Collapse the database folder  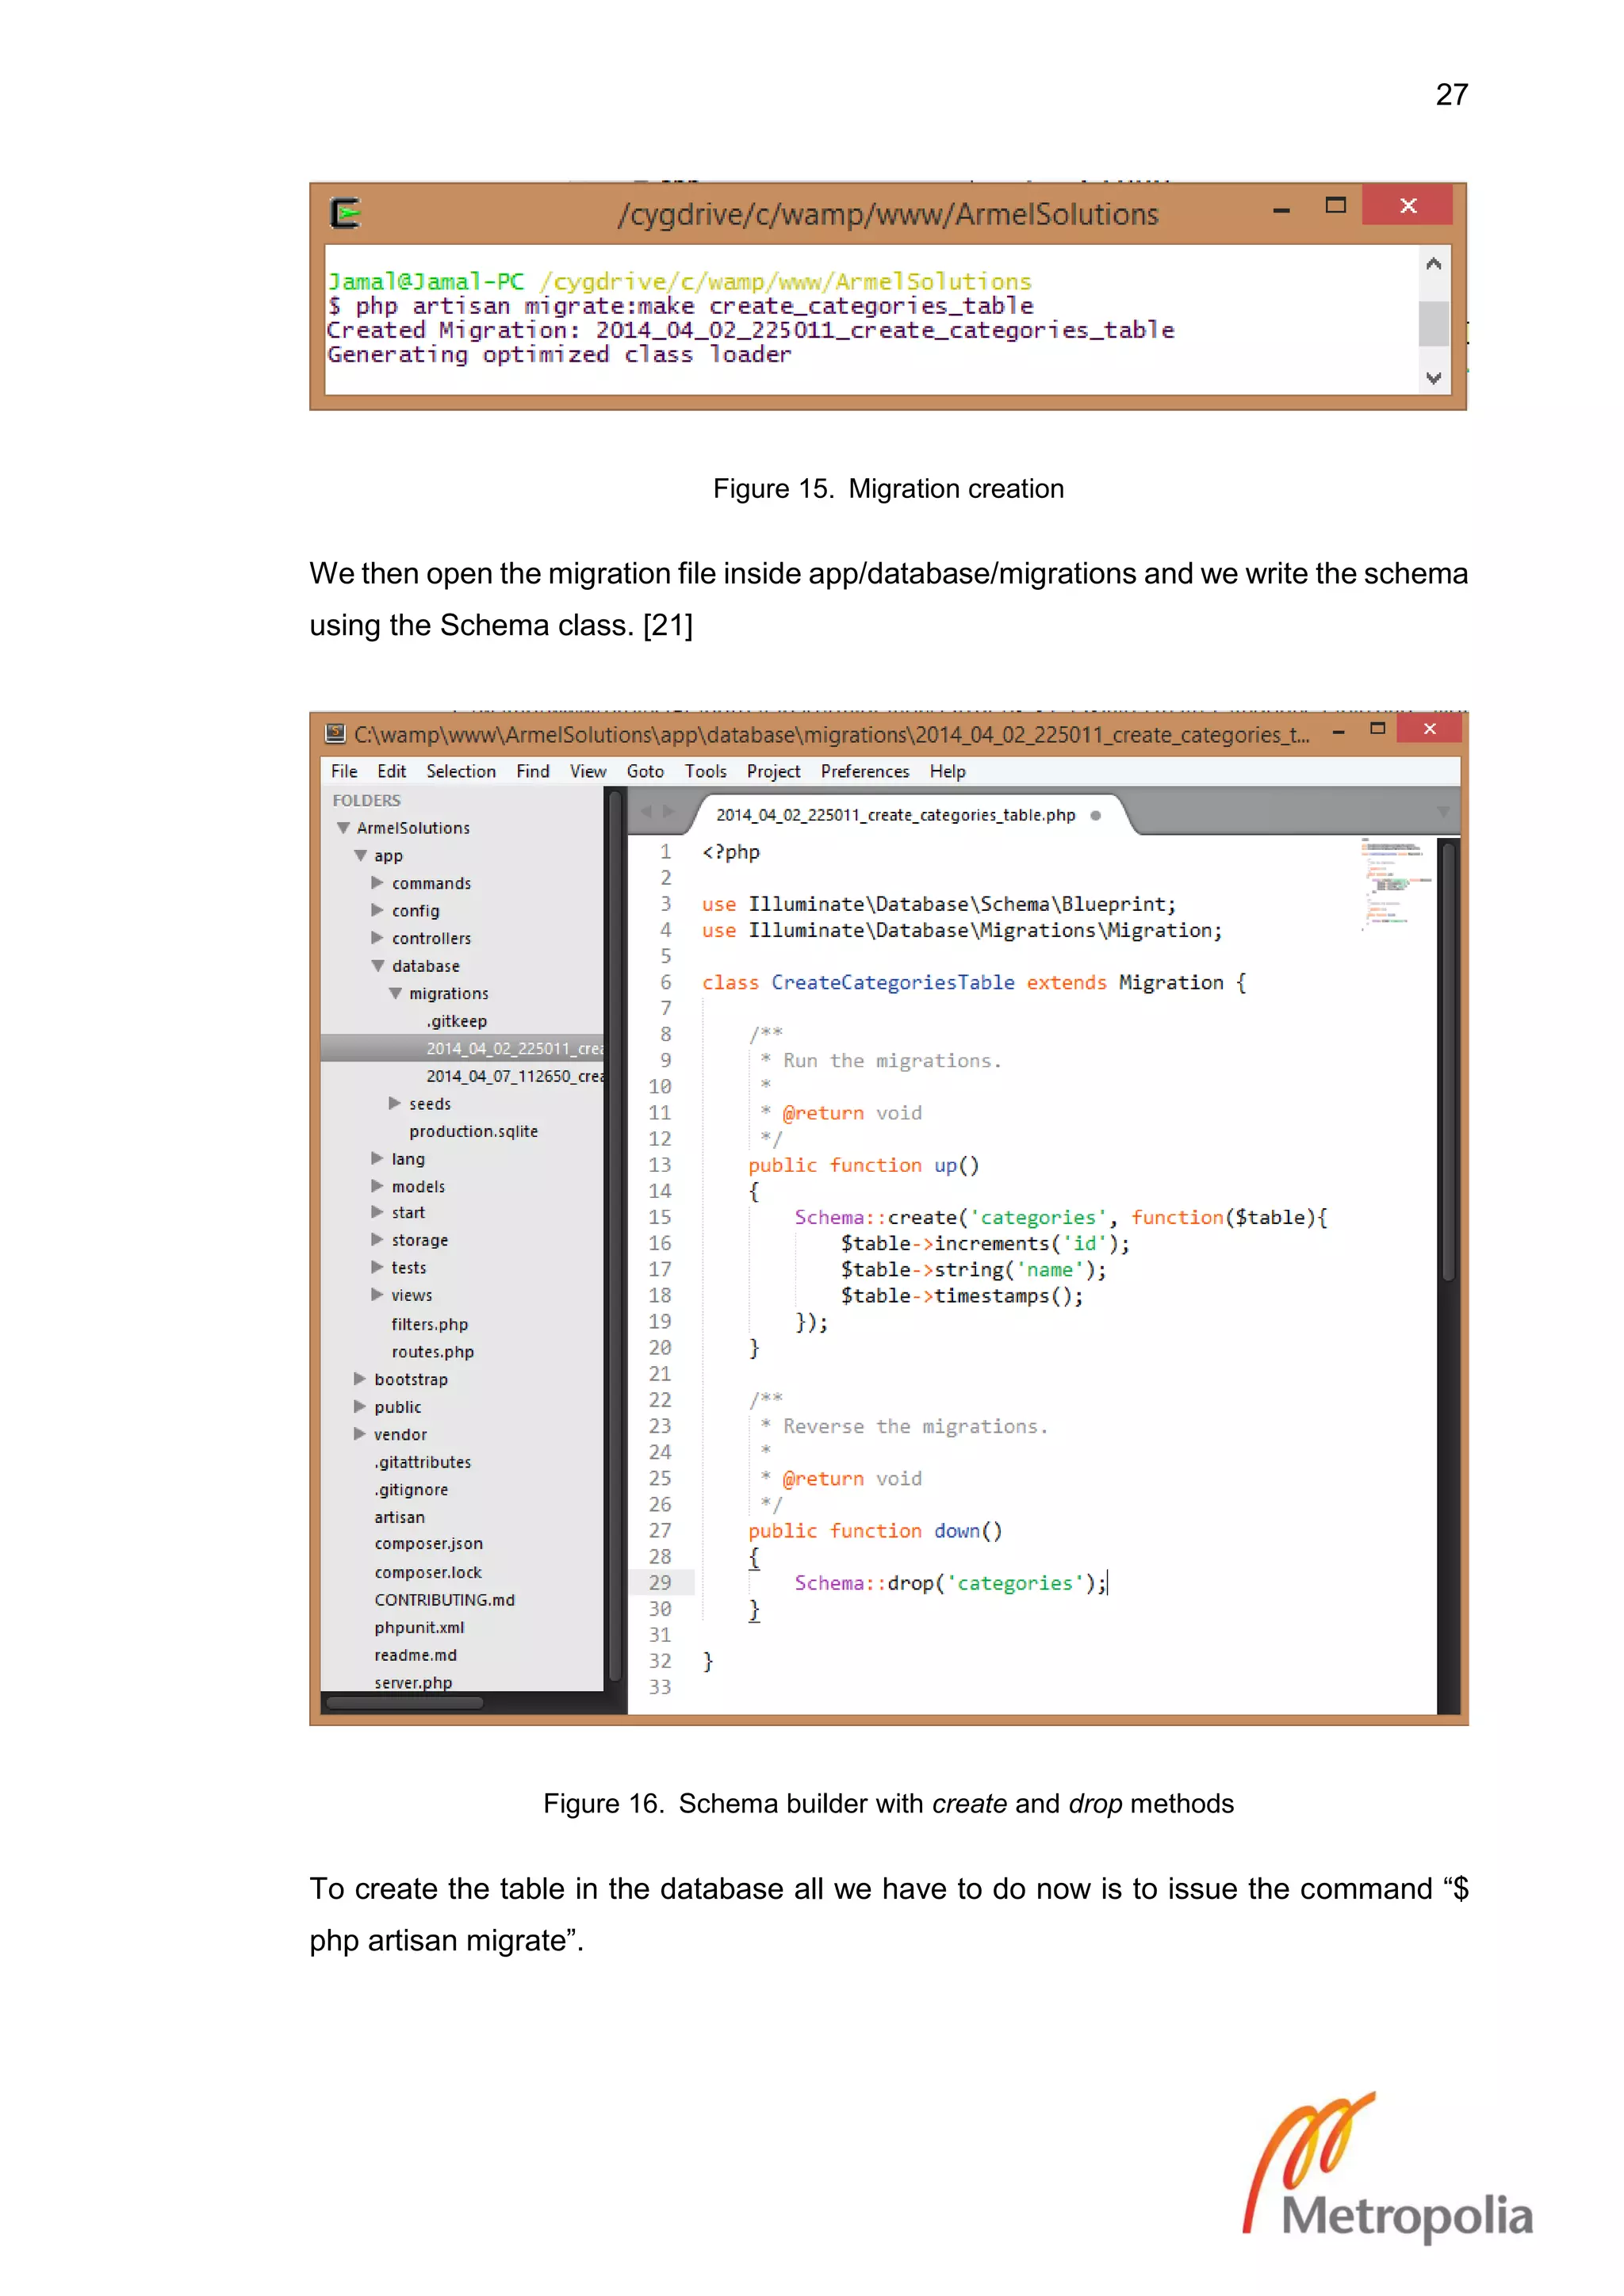point(377,966)
